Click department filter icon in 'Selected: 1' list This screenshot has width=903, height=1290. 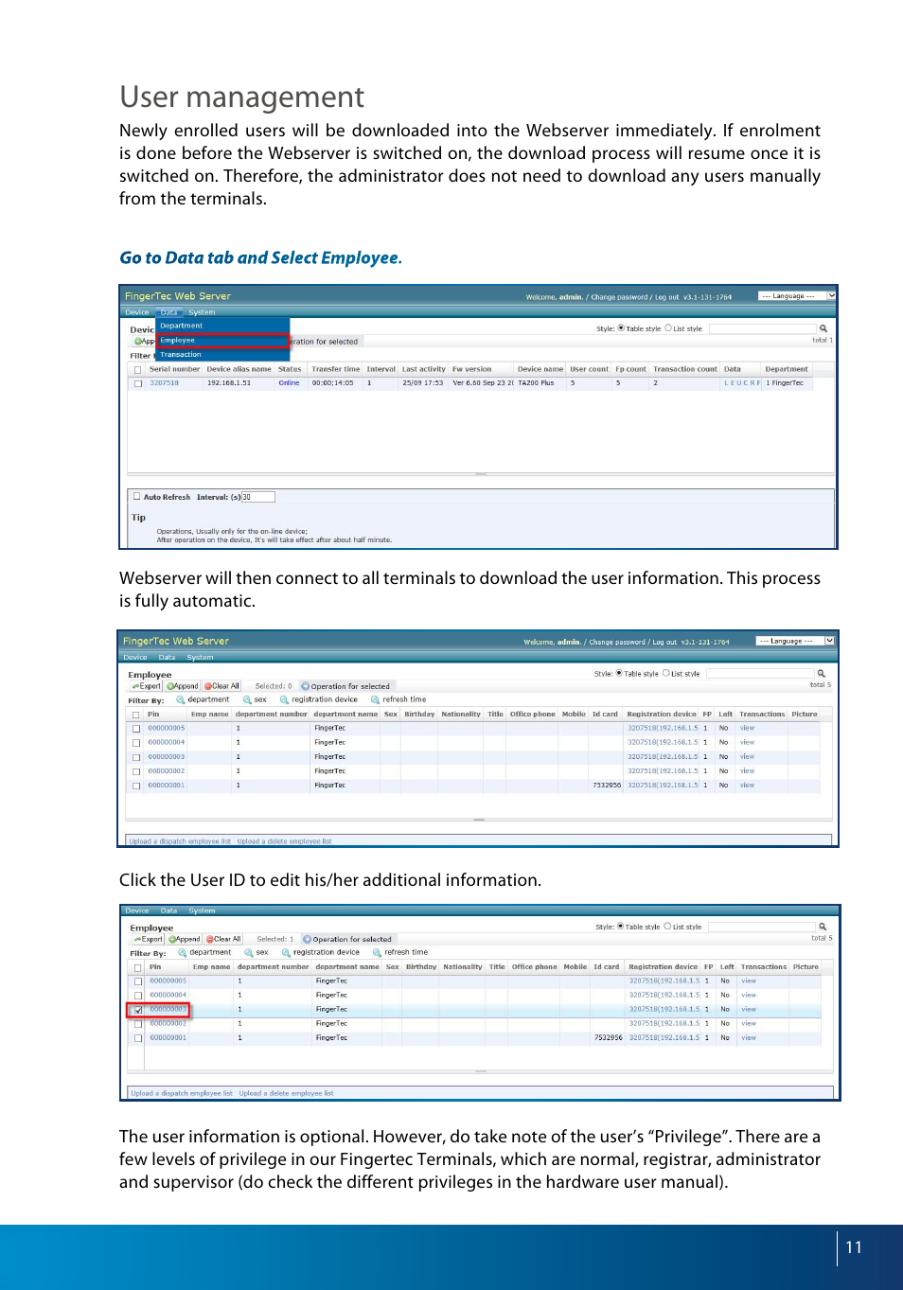183,953
